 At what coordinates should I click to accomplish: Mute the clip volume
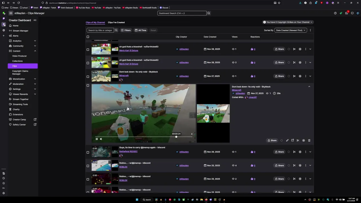101,139
